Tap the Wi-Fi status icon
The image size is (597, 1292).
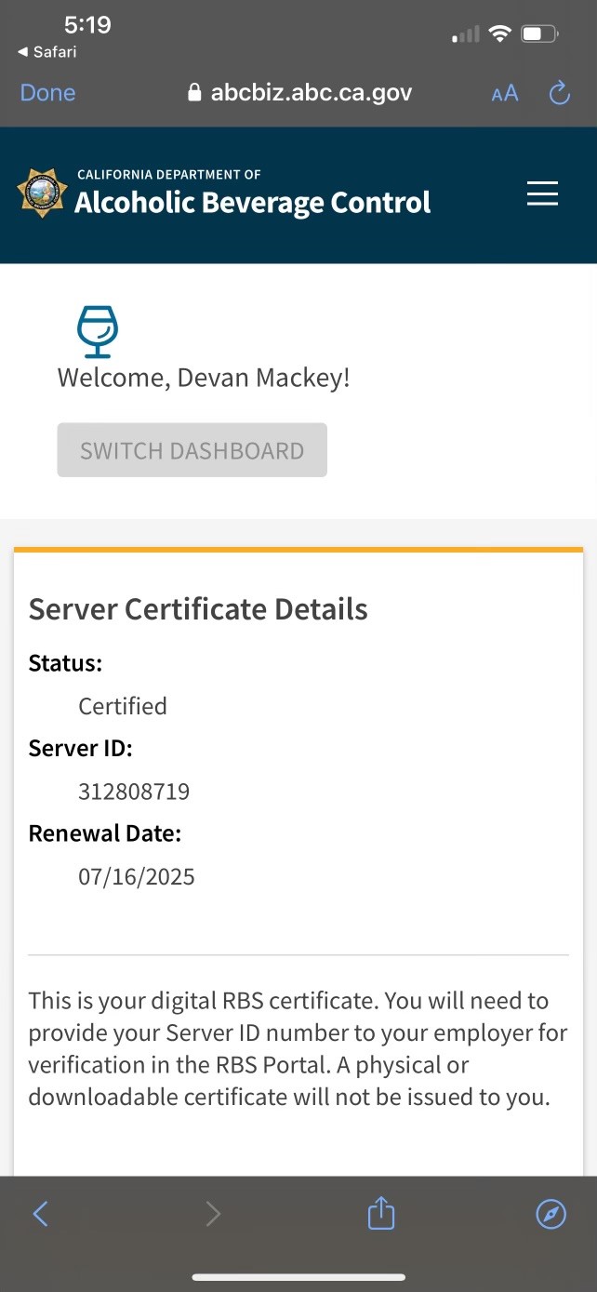click(x=500, y=35)
